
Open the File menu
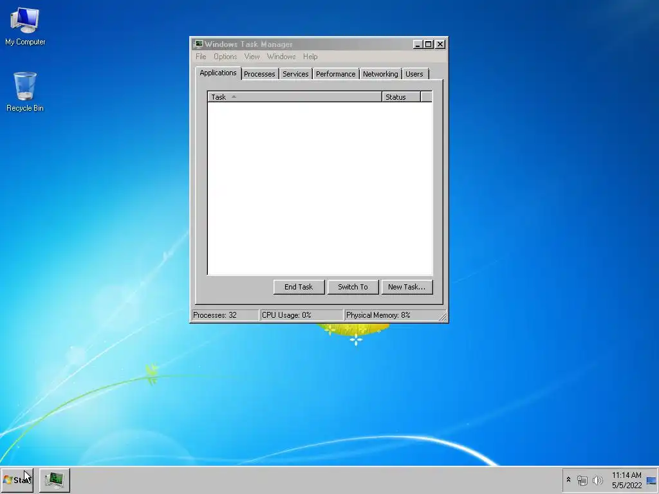pyautogui.click(x=201, y=57)
